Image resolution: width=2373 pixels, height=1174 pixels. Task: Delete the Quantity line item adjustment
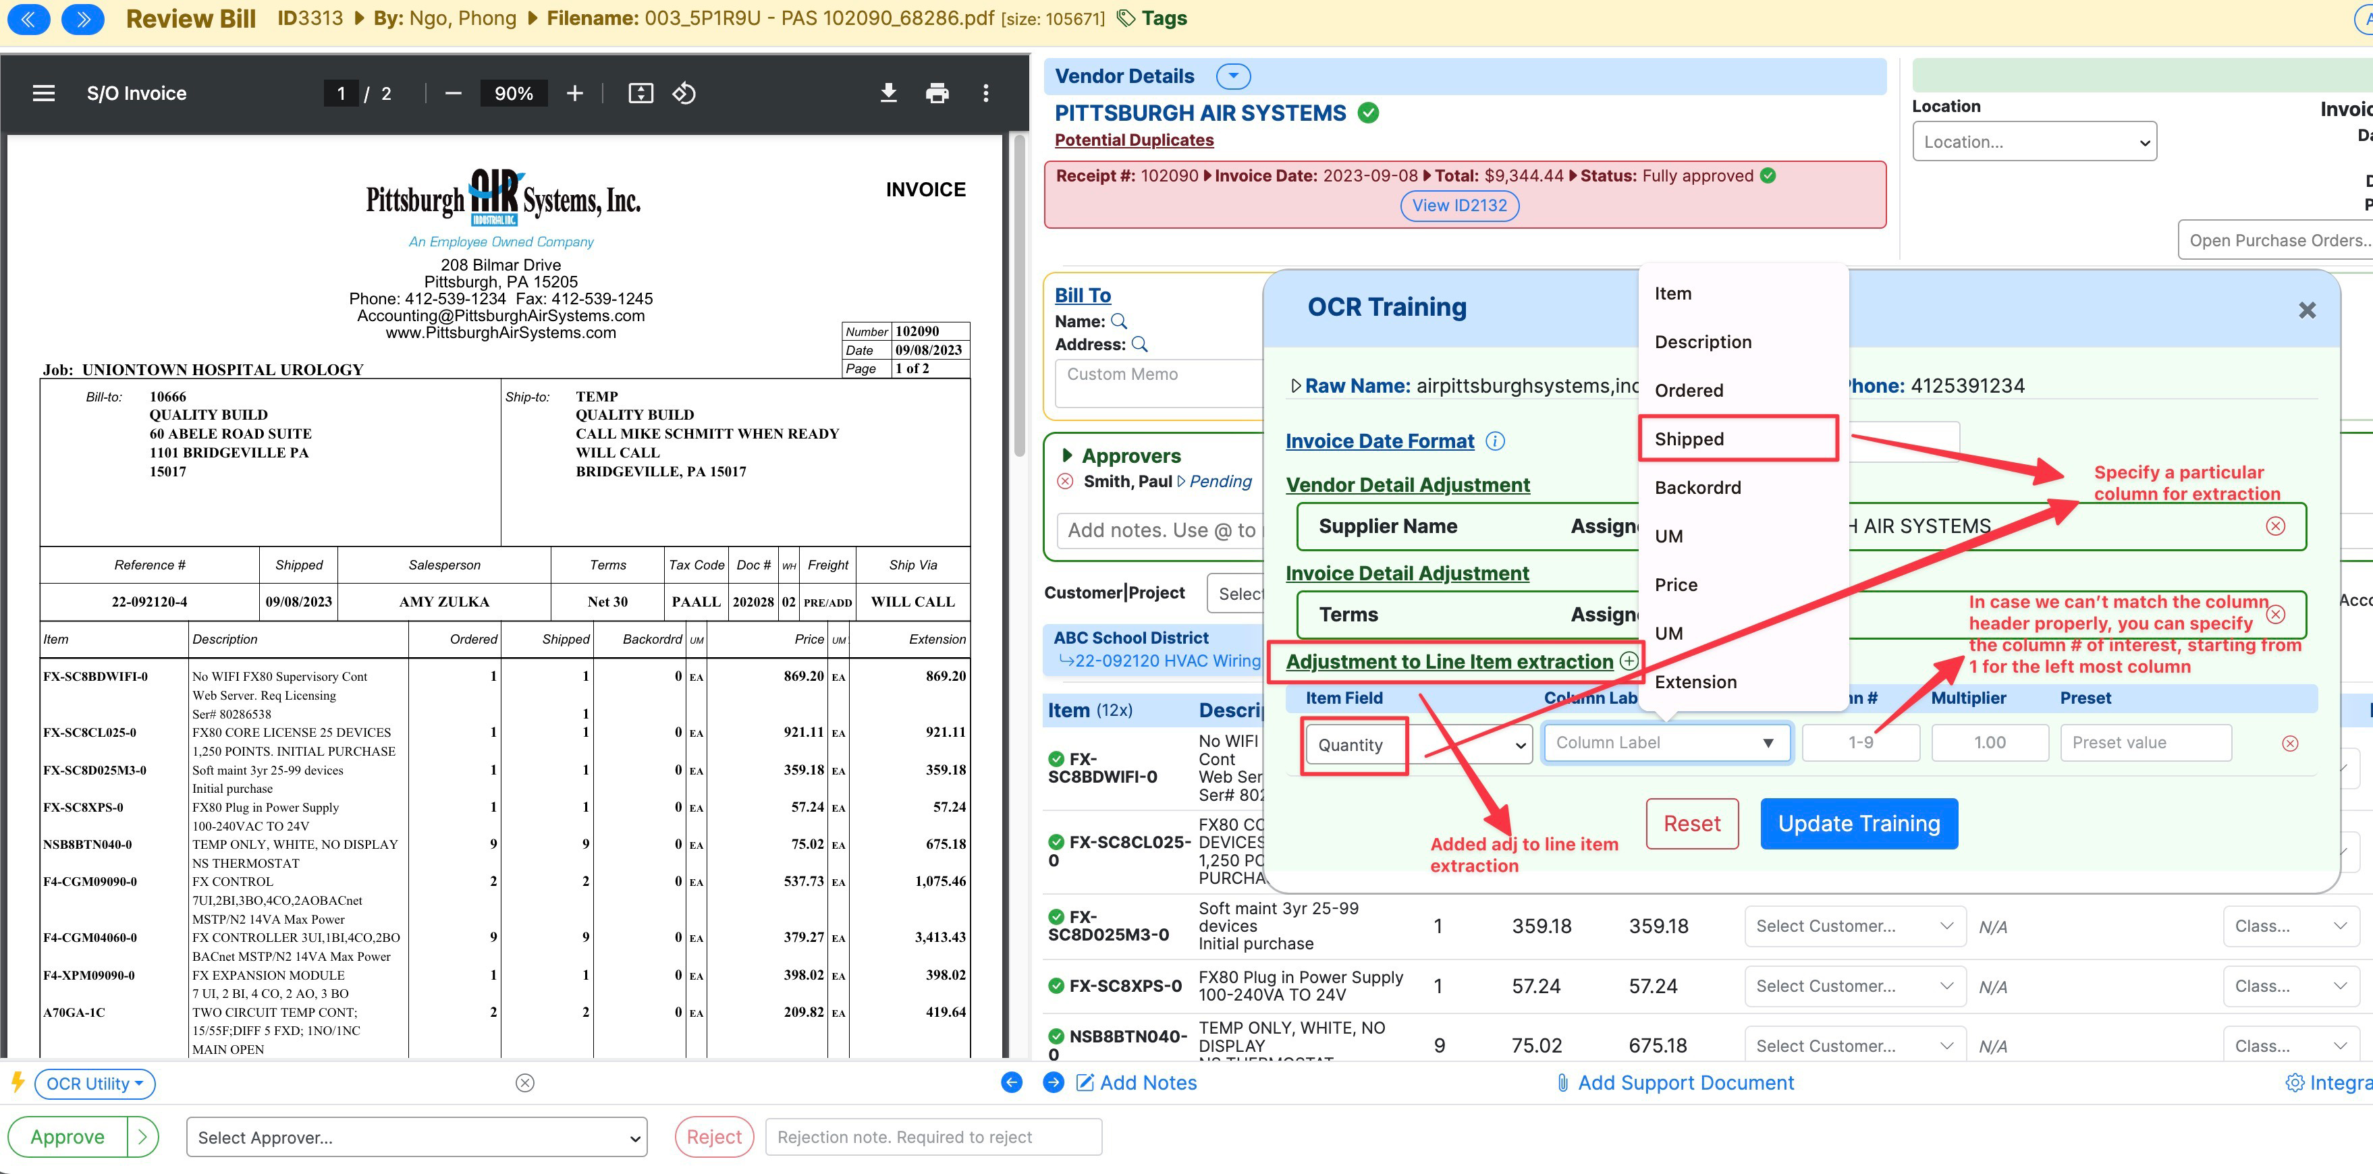point(2290,743)
